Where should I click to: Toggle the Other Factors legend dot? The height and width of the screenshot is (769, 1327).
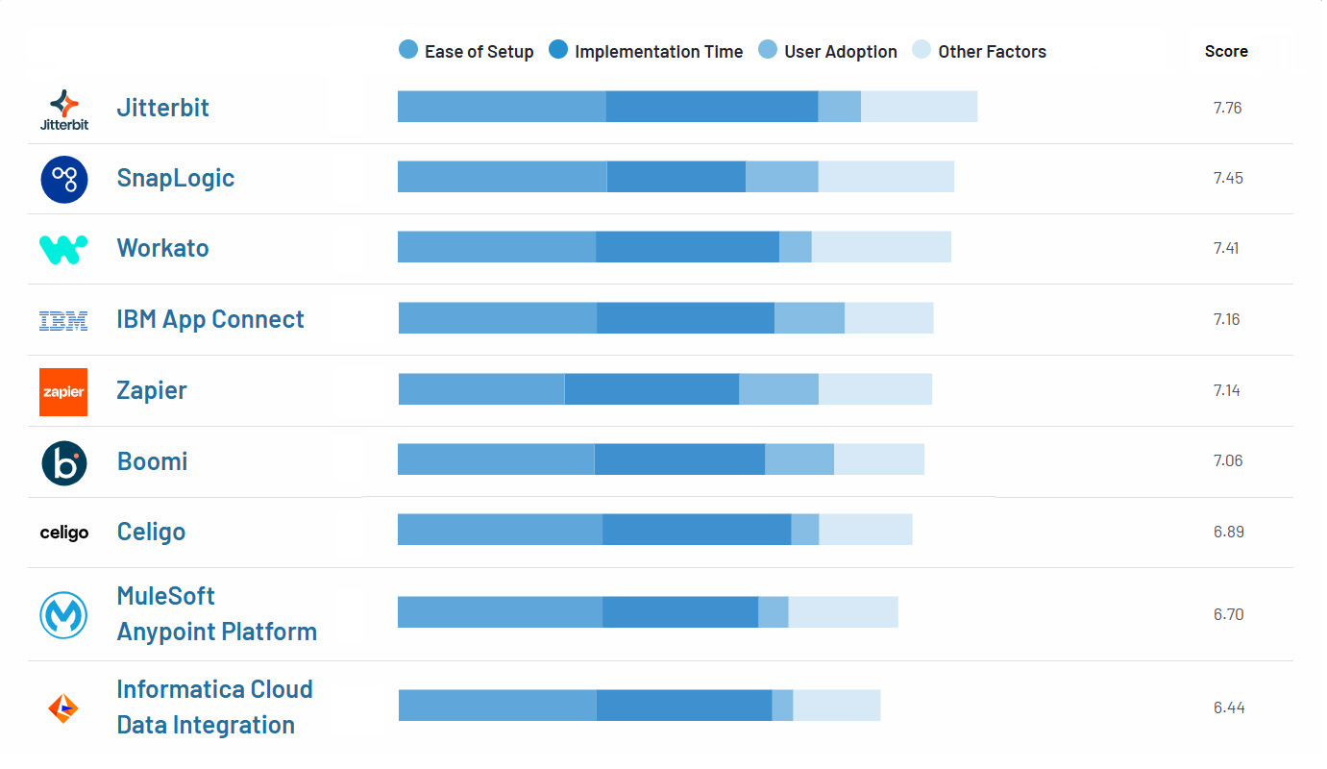pos(922,50)
